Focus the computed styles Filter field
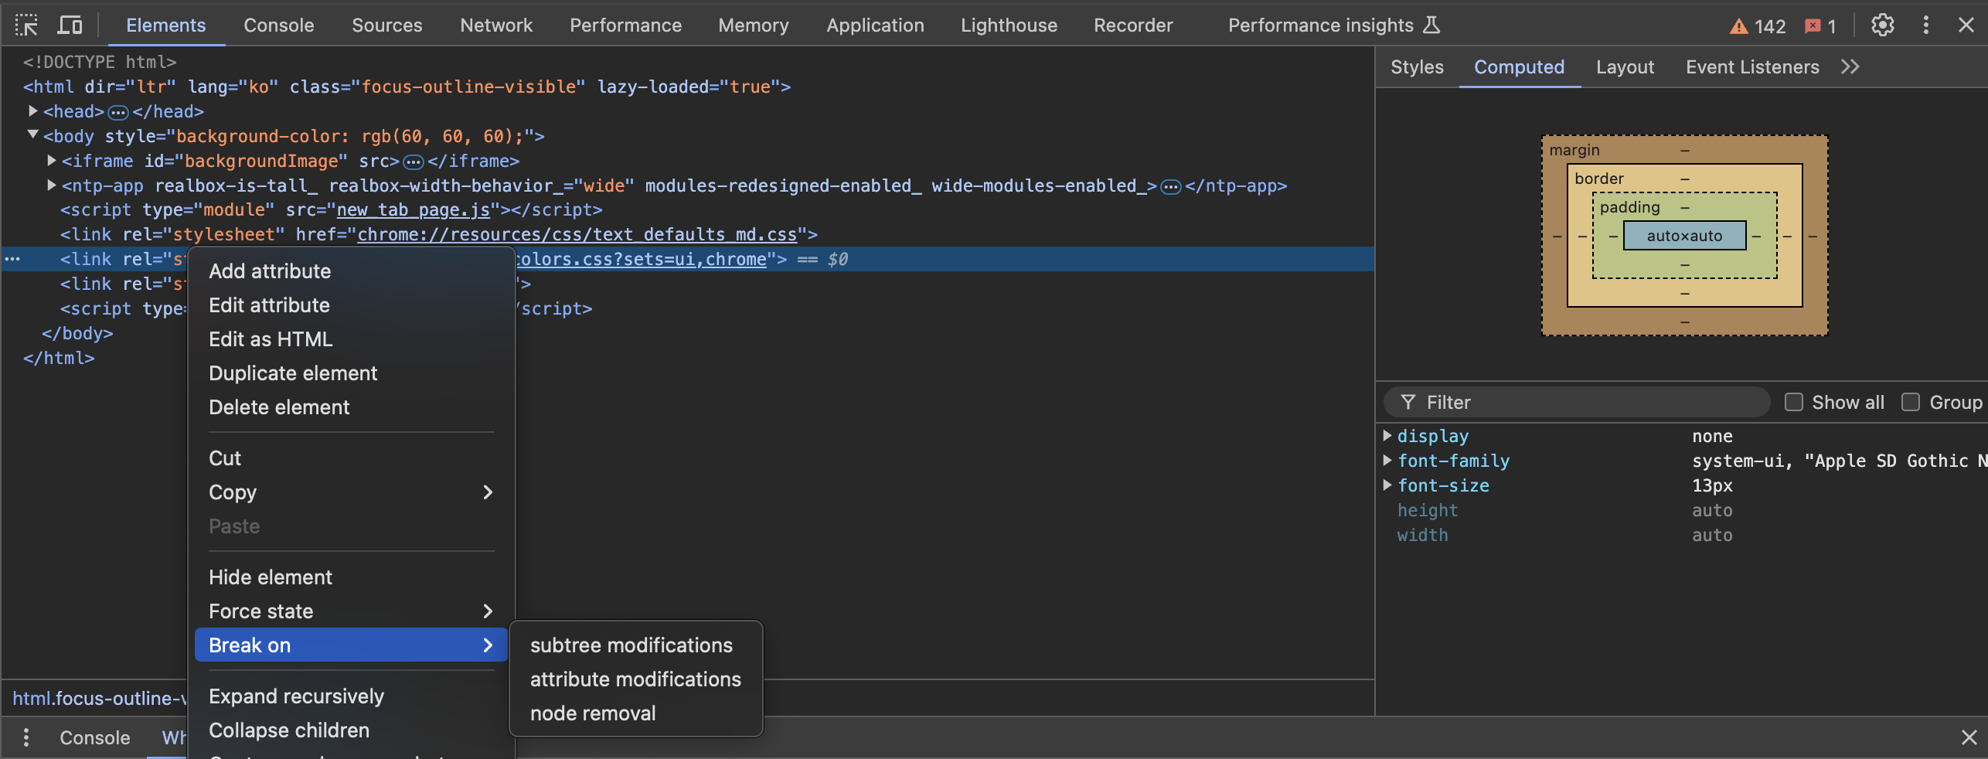1988x759 pixels. click(1577, 402)
